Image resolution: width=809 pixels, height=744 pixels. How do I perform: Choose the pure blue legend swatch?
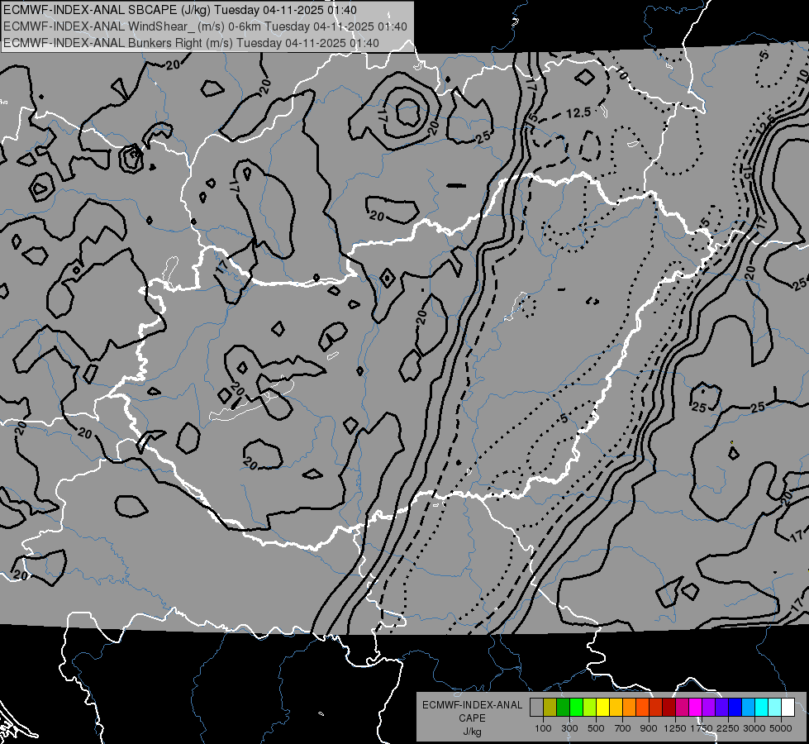click(x=735, y=707)
